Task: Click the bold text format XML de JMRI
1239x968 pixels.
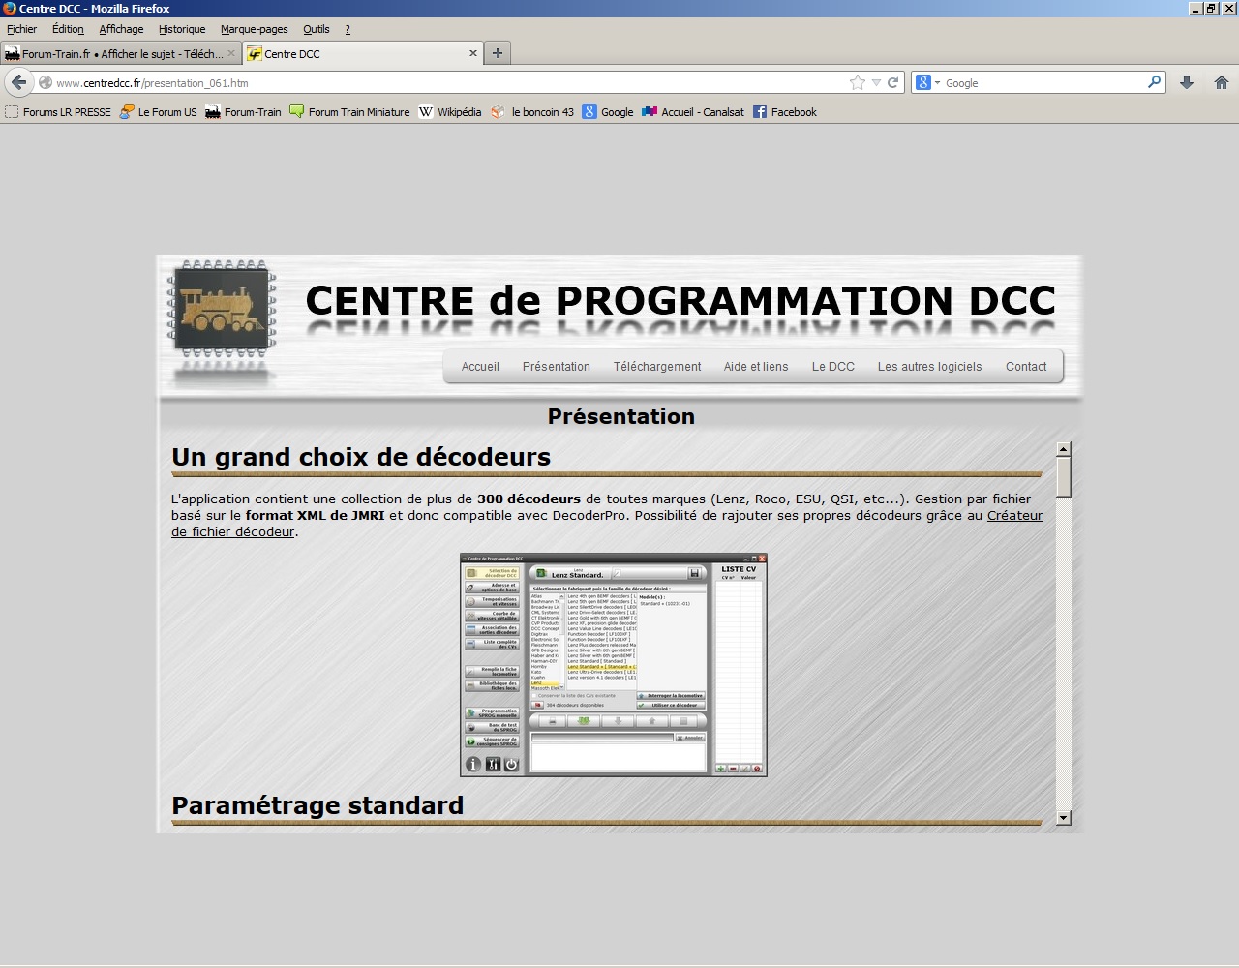Action: (x=315, y=516)
